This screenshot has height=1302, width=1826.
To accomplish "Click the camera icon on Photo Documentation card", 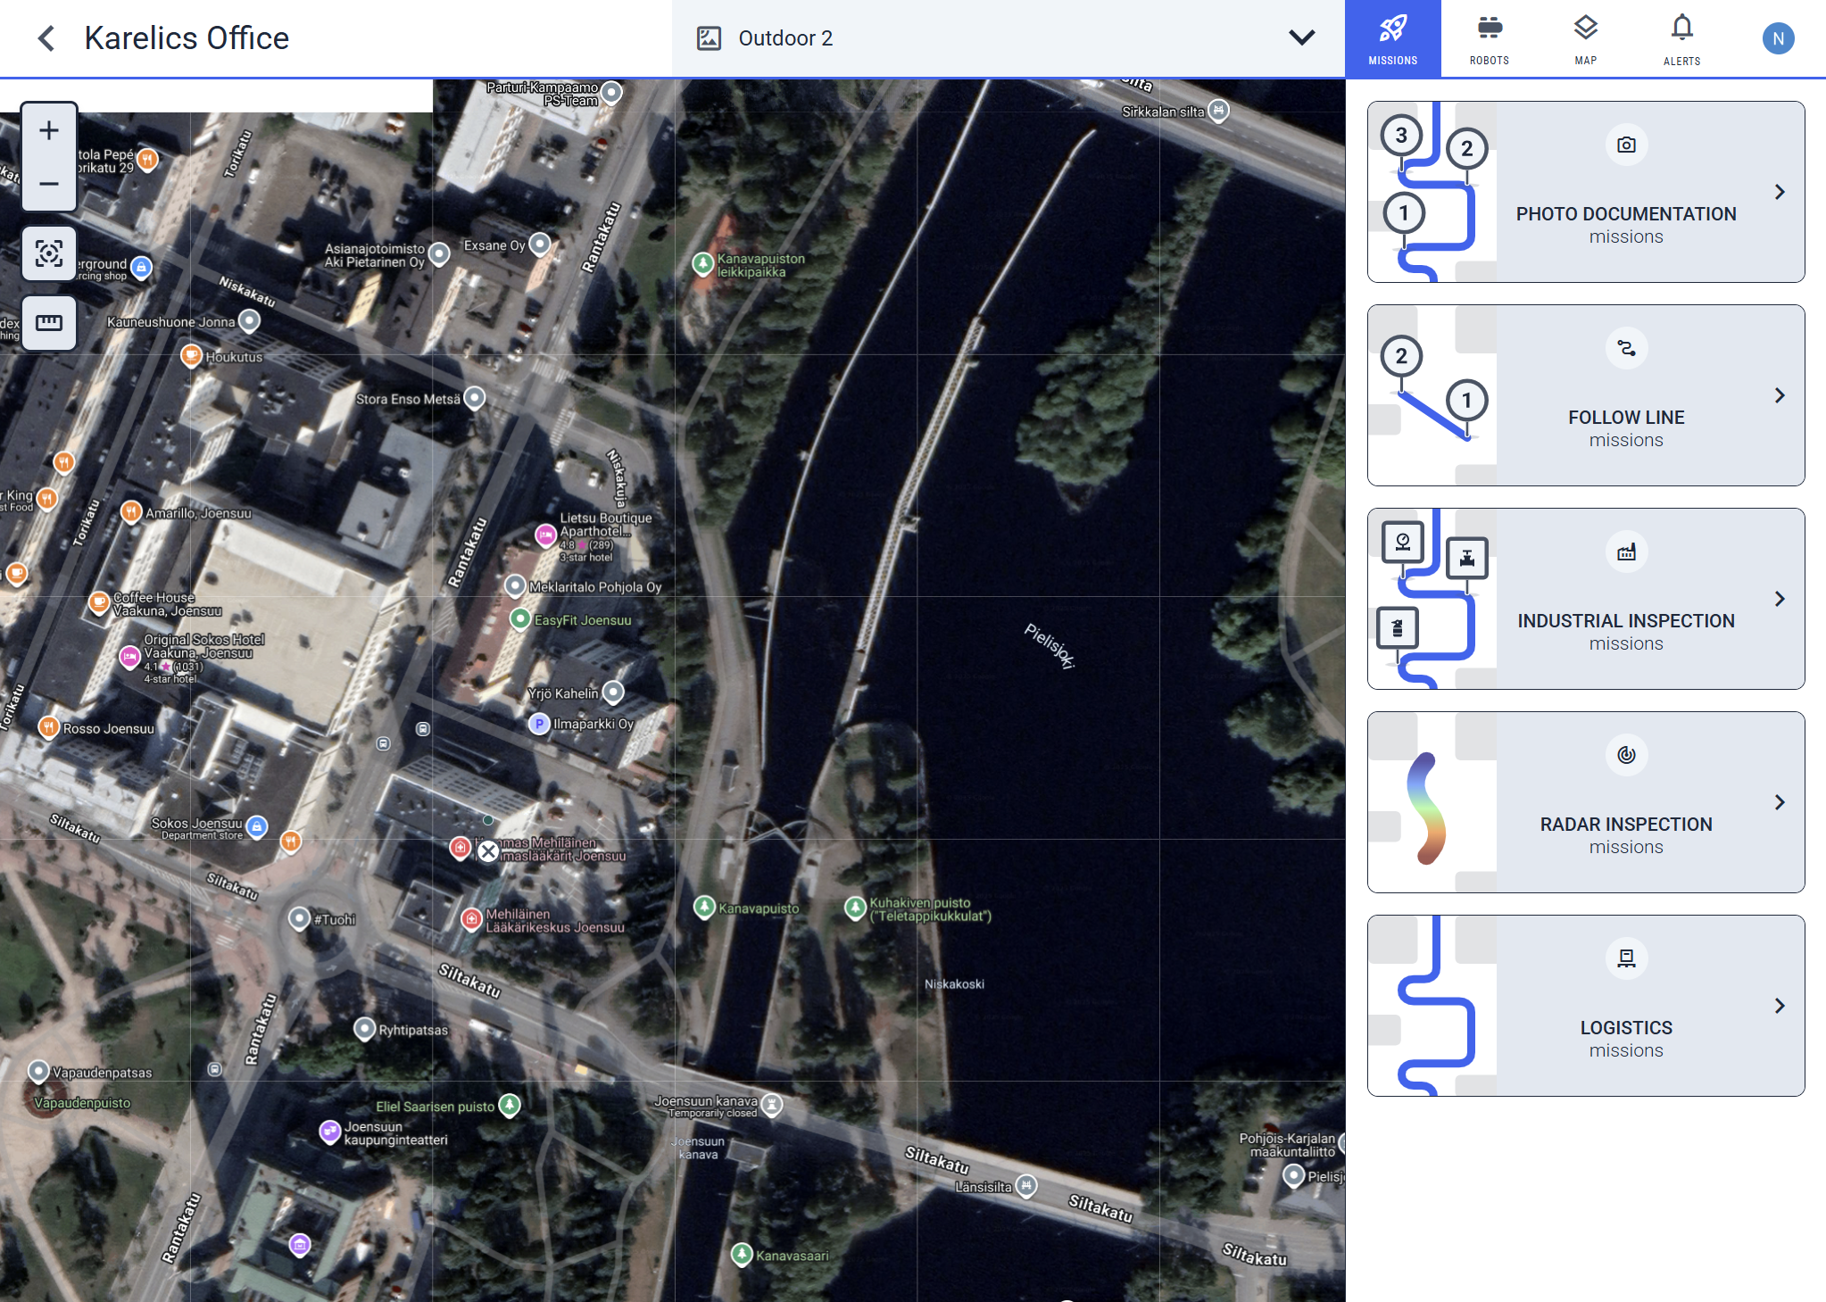I will point(1626,144).
